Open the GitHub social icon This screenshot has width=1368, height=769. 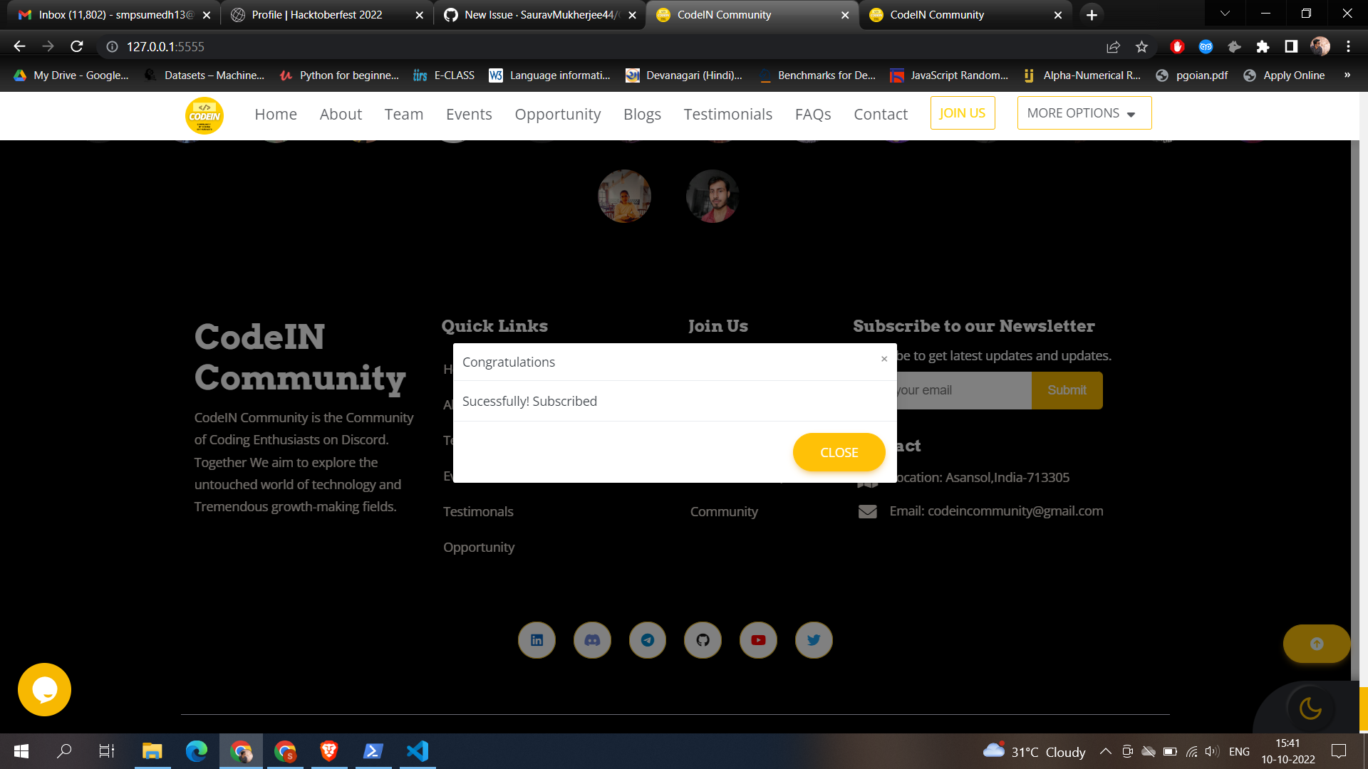[x=703, y=640]
